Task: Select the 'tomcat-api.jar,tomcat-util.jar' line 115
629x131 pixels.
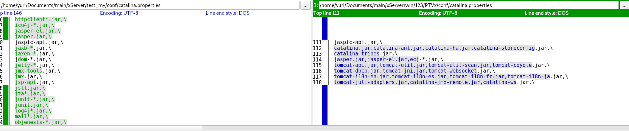Action: tap(442, 65)
